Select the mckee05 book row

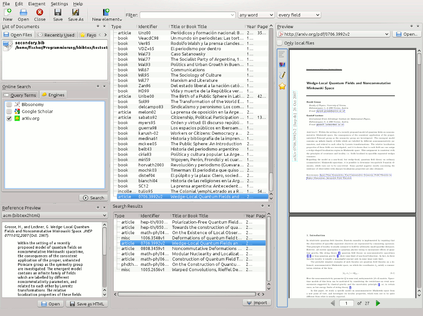(193, 144)
